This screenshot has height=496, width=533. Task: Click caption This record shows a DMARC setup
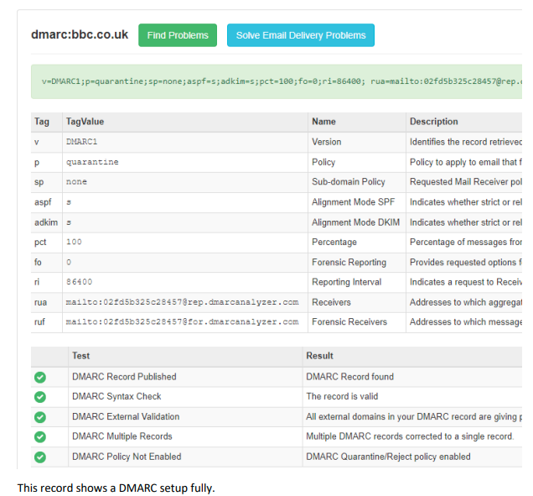click(x=116, y=488)
